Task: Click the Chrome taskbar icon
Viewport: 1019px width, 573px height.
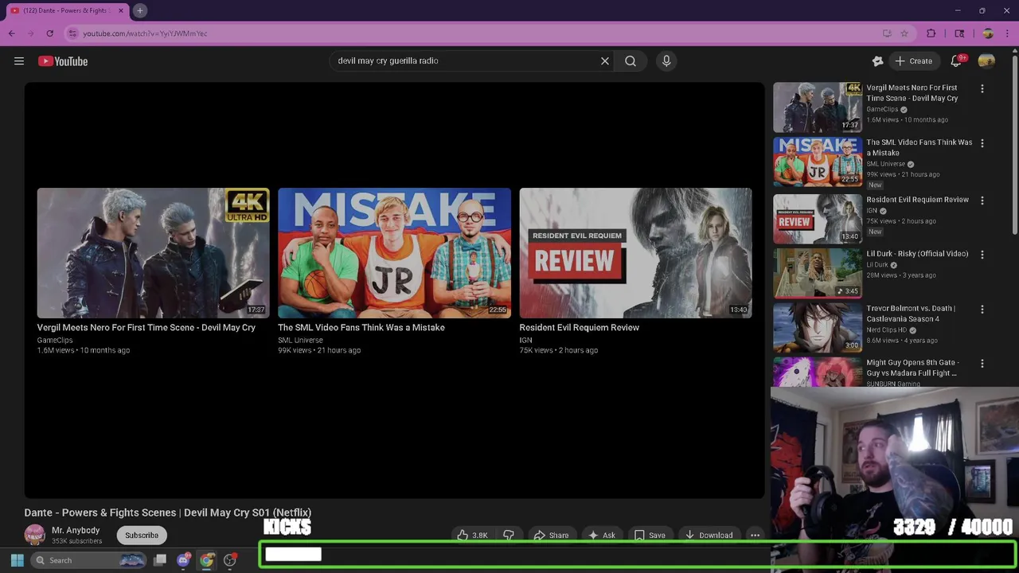Action: pos(206,560)
